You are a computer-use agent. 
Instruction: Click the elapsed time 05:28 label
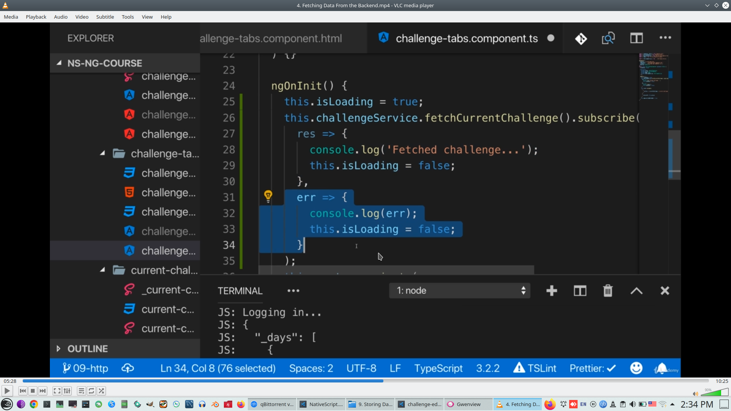point(10,381)
